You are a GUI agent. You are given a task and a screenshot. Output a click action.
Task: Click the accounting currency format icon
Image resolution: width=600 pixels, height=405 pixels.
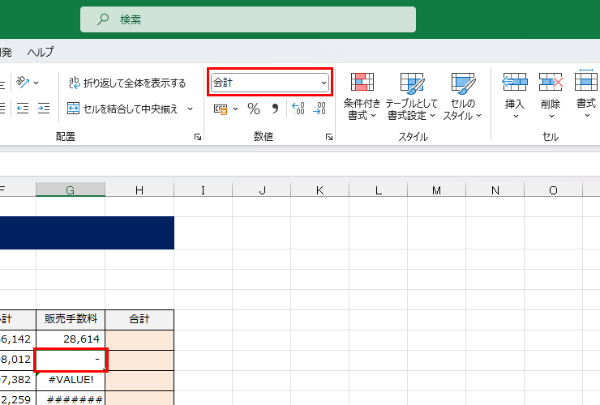click(220, 109)
